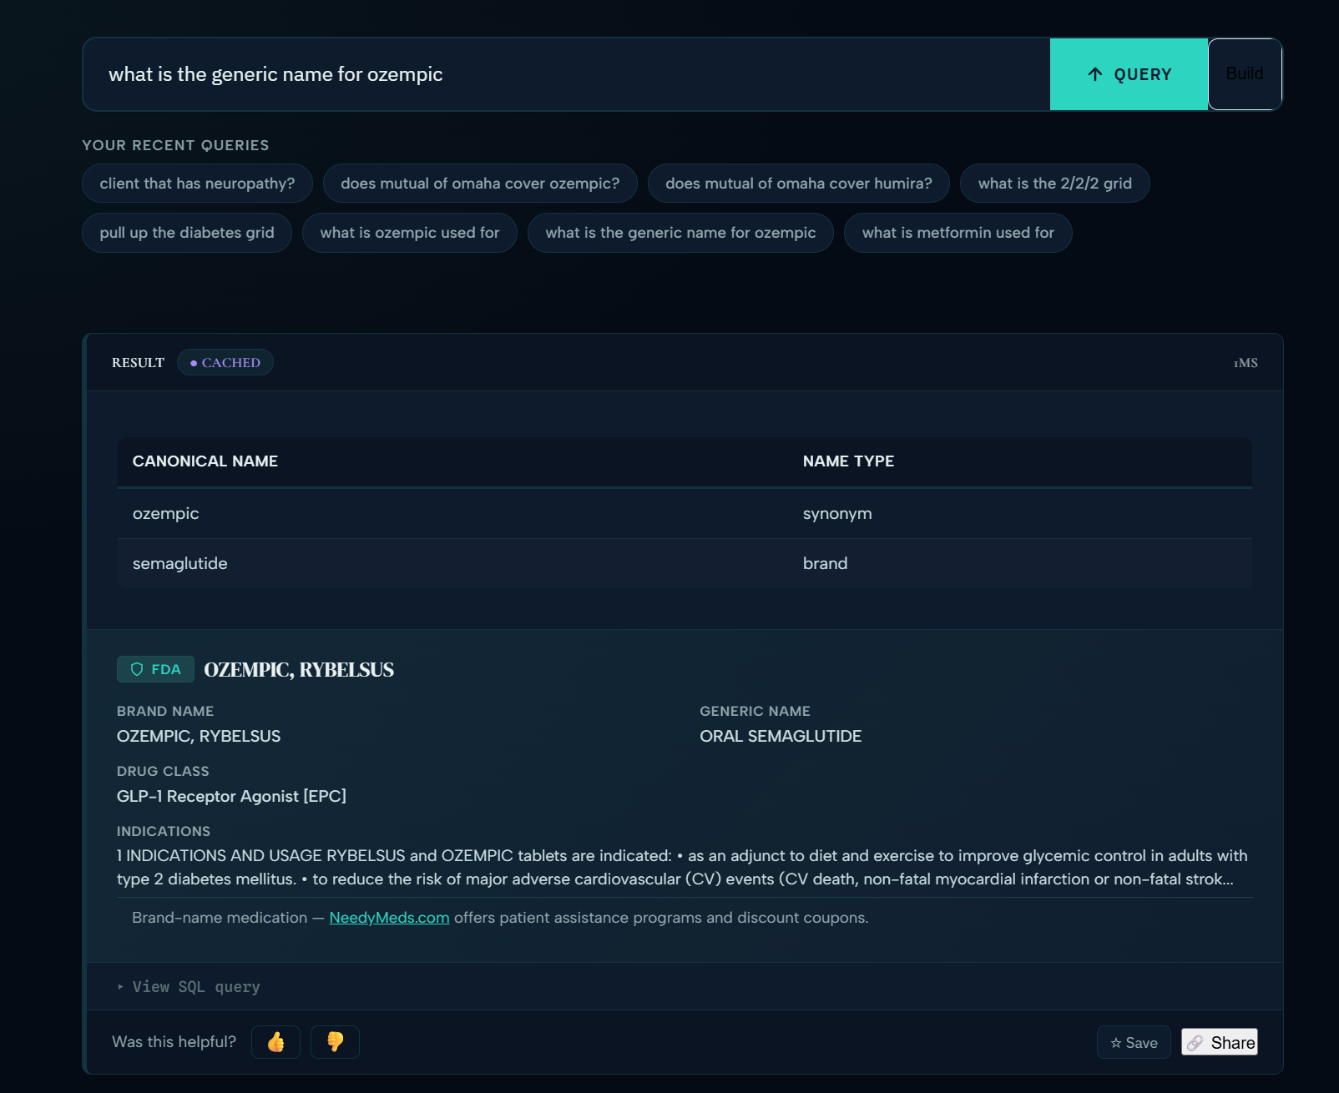Click the Share link button
Image resolution: width=1339 pixels, height=1093 pixels.
click(x=1220, y=1043)
